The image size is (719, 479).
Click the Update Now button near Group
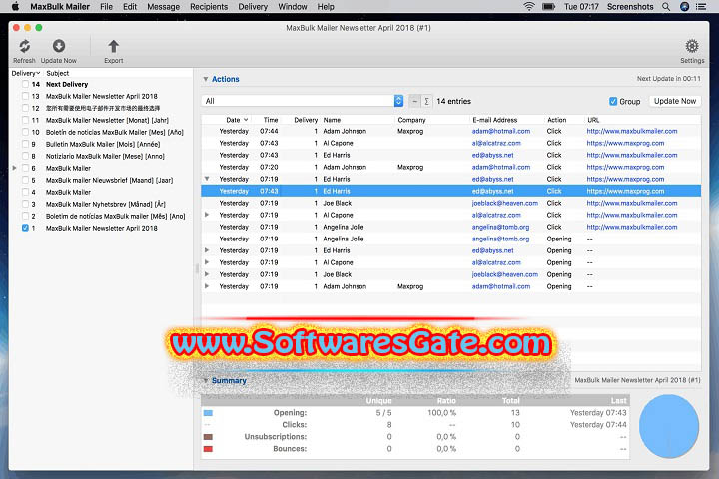click(674, 101)
